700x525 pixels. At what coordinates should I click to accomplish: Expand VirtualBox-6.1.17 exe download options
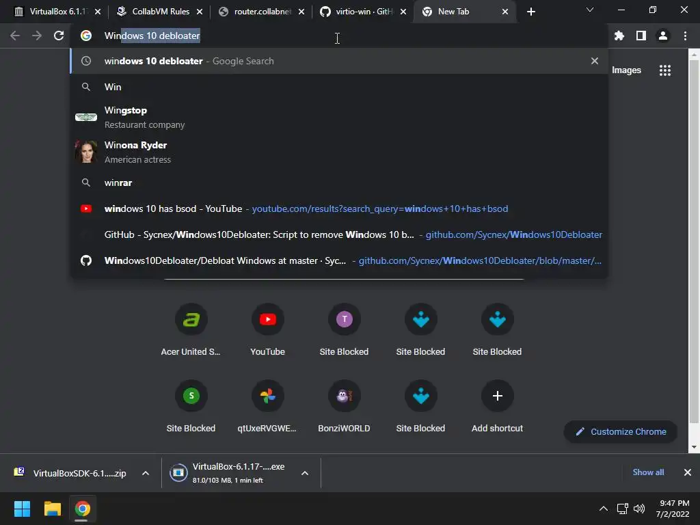pos(305,473)
